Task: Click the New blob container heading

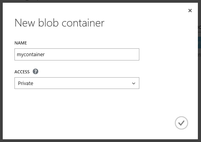Action: [59, 23]
